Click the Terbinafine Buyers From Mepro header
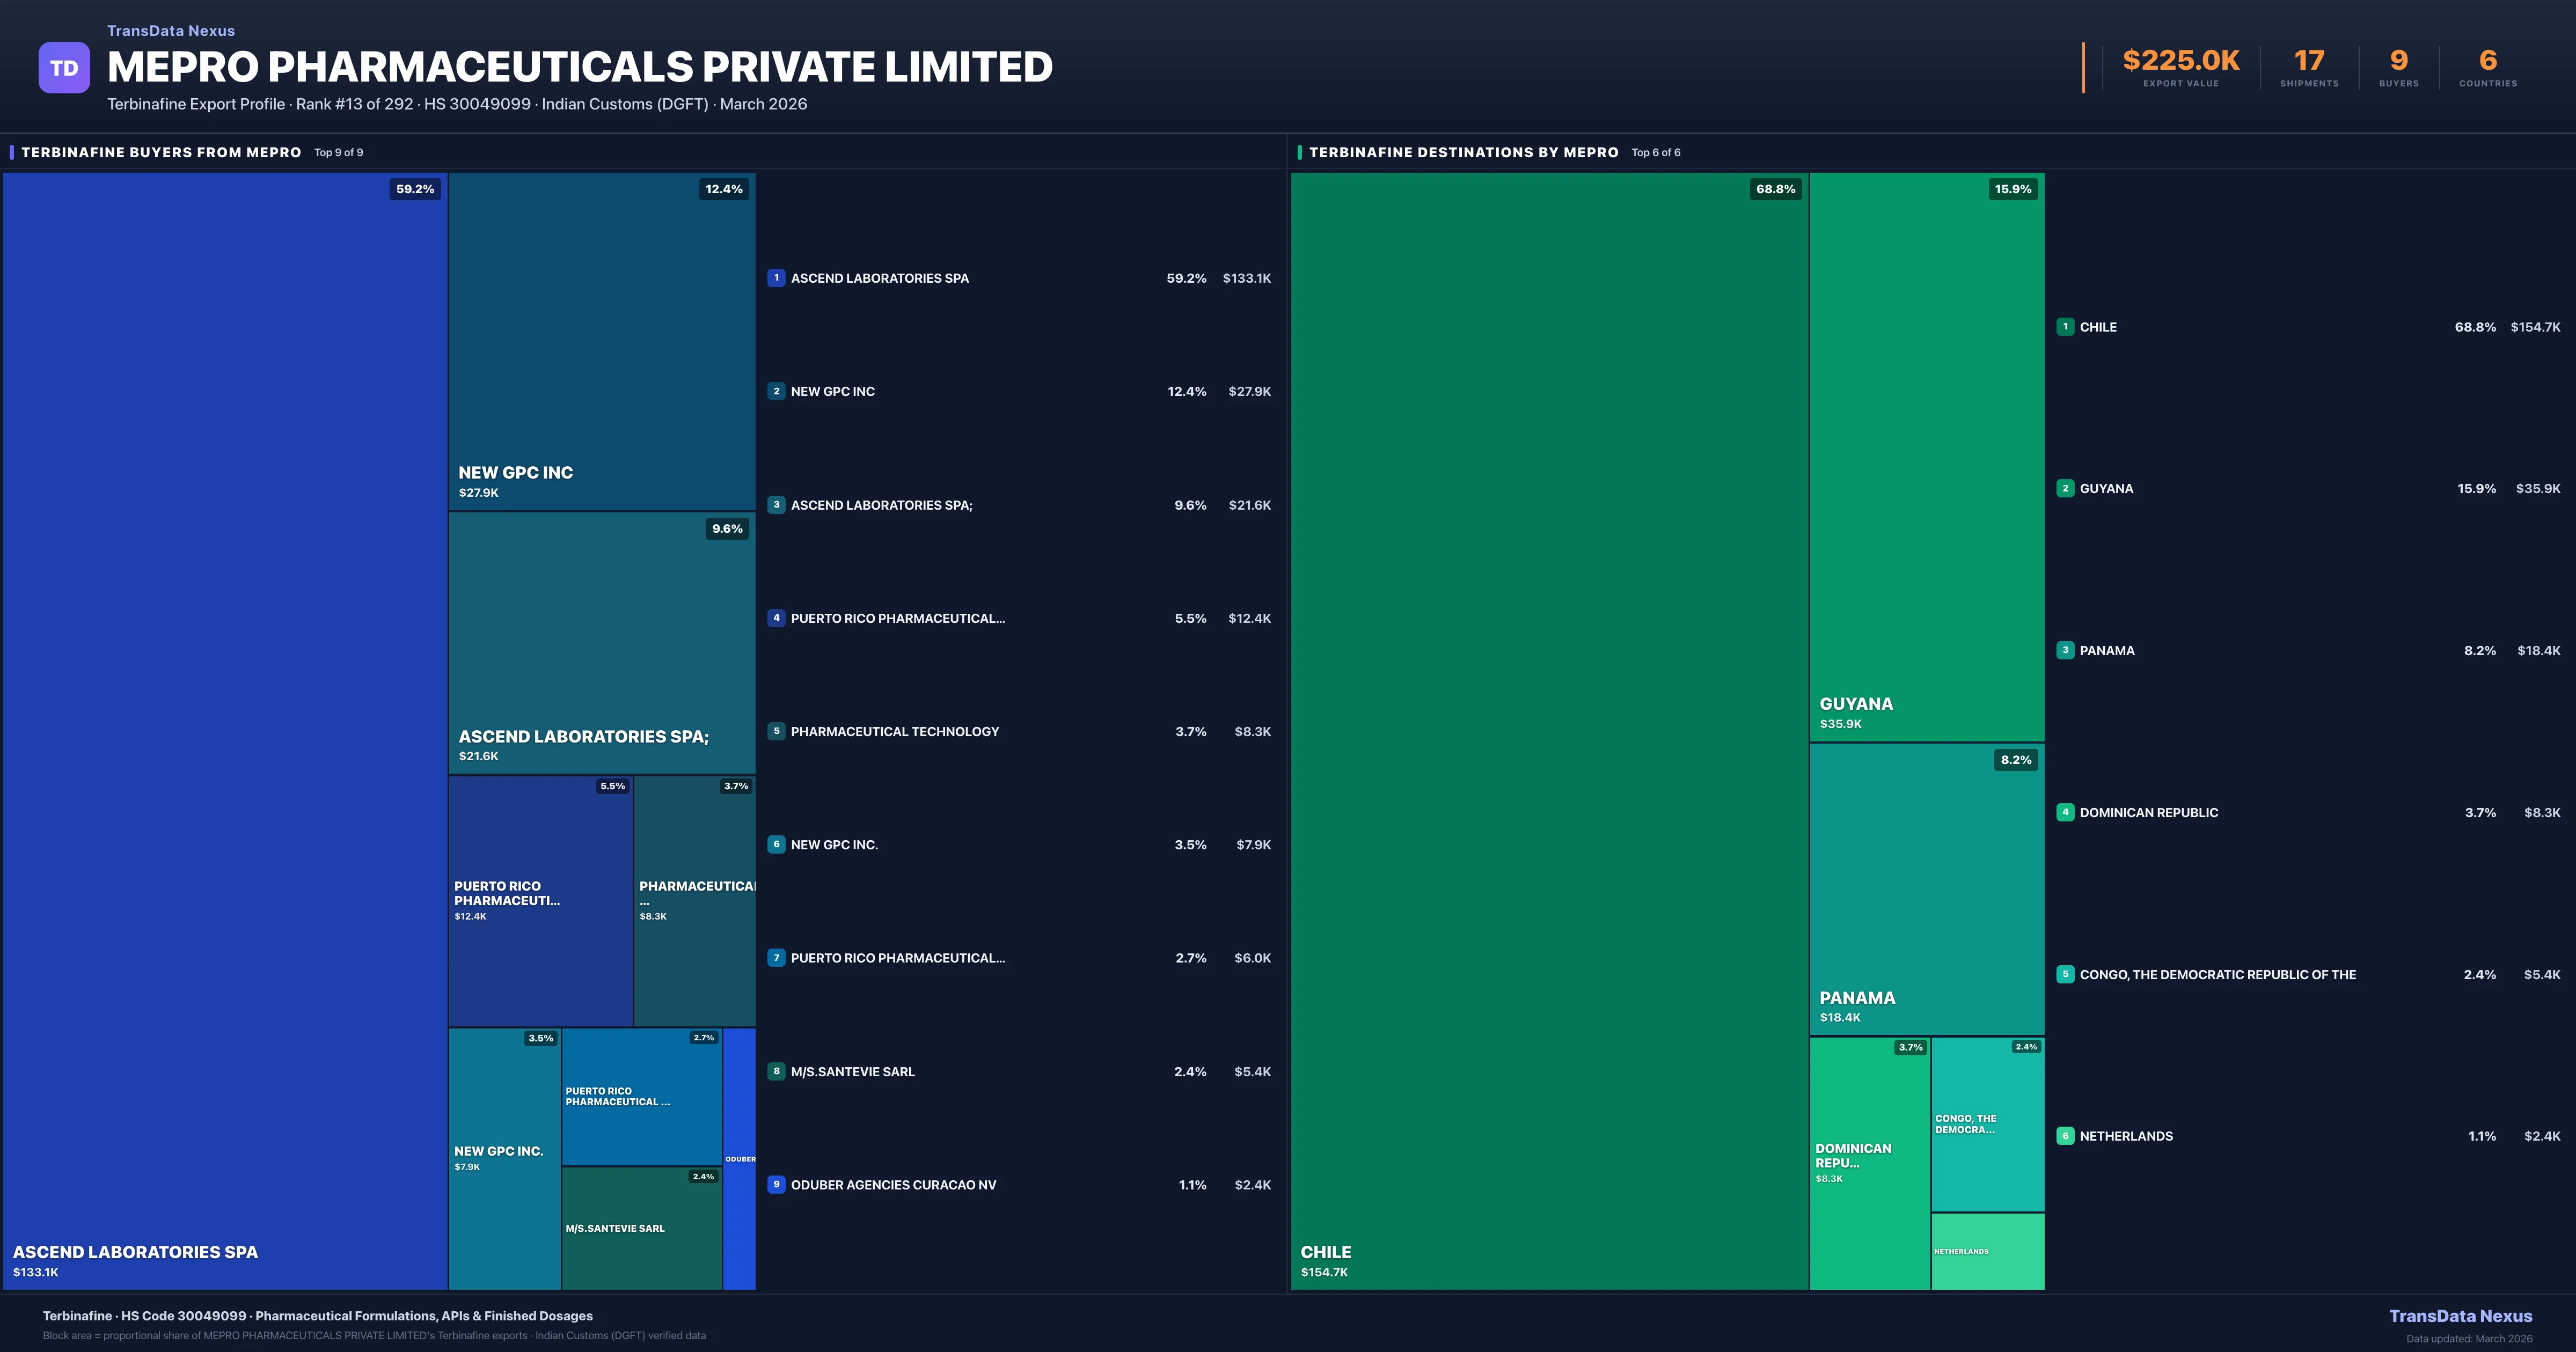 [x=161, y=152]
